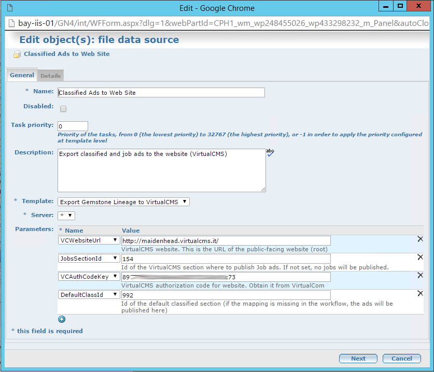Screen dimensions: 434x372
Task: Click the 'Parameters:' field label
Action: [34, 229]
